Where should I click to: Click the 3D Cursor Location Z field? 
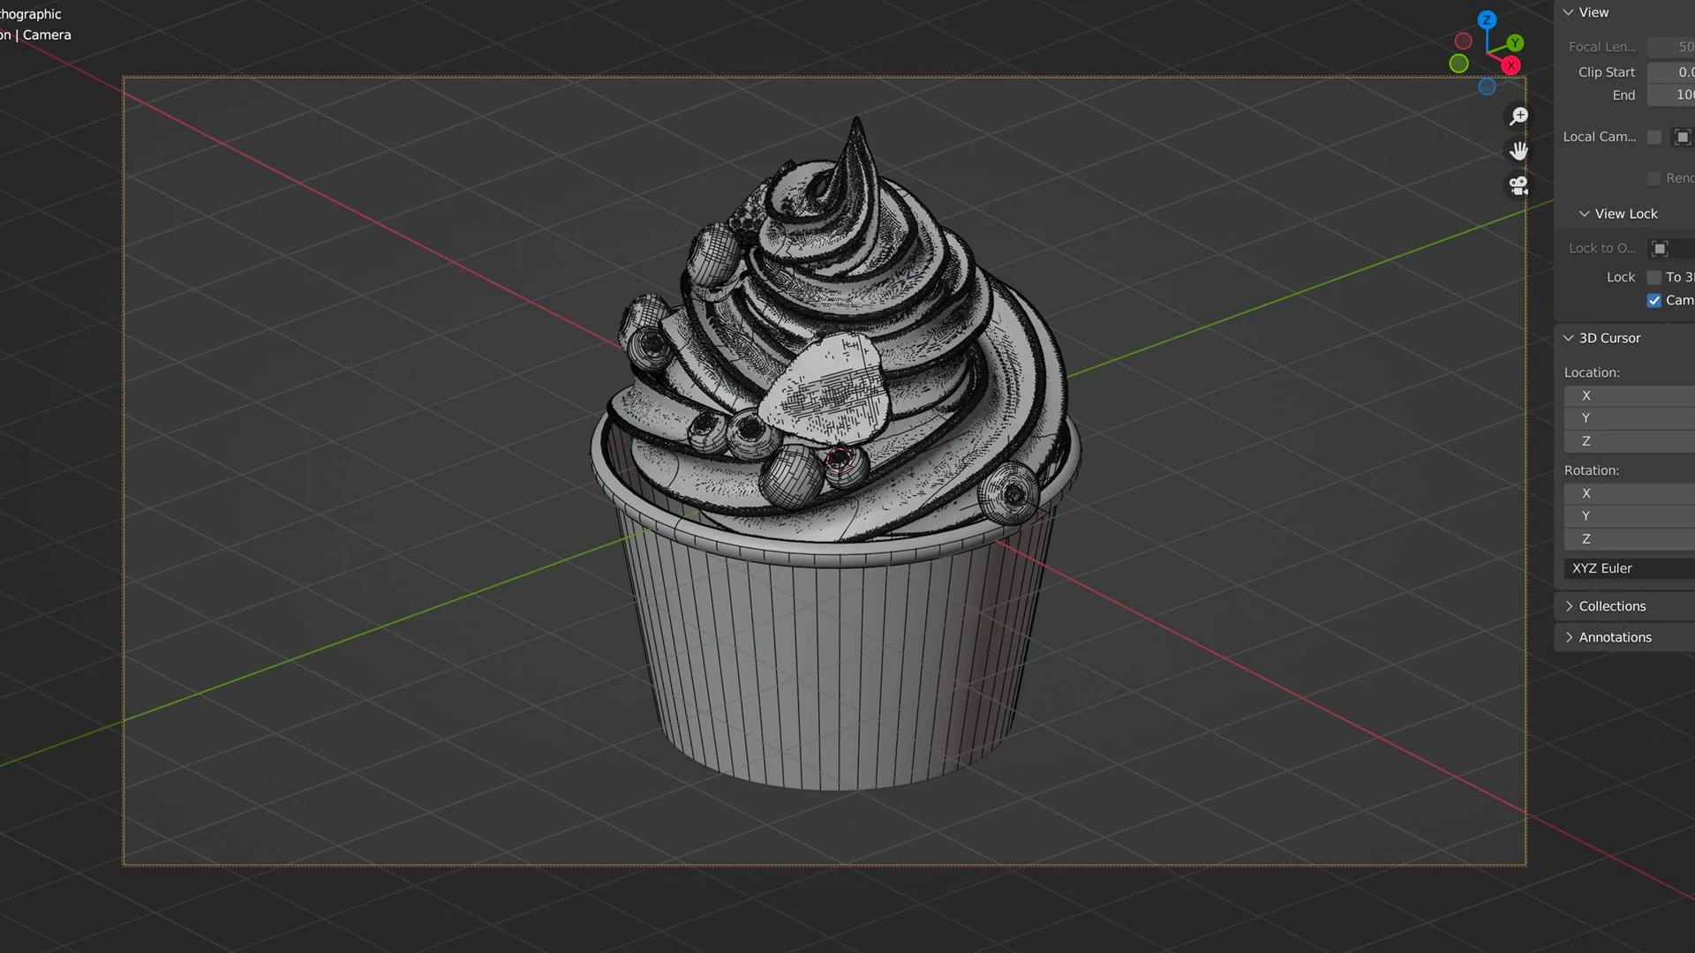tap(1630, 441)
